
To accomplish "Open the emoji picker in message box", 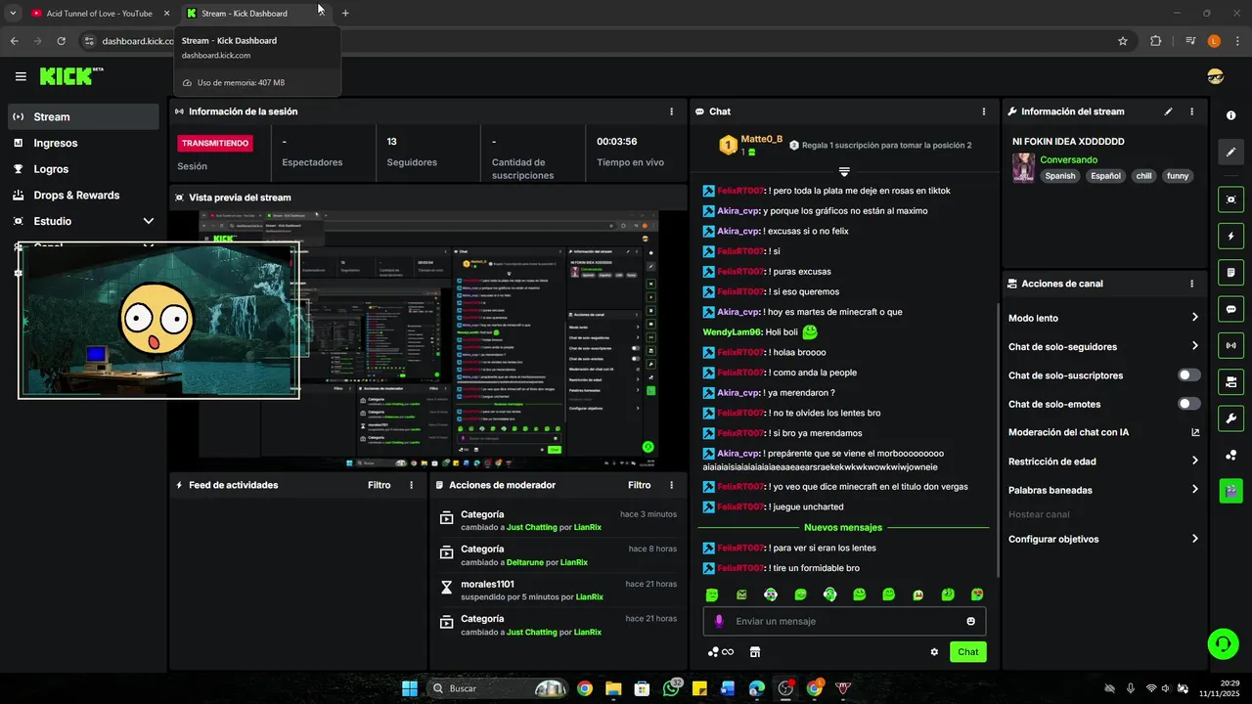I will (x=970, y=621).
